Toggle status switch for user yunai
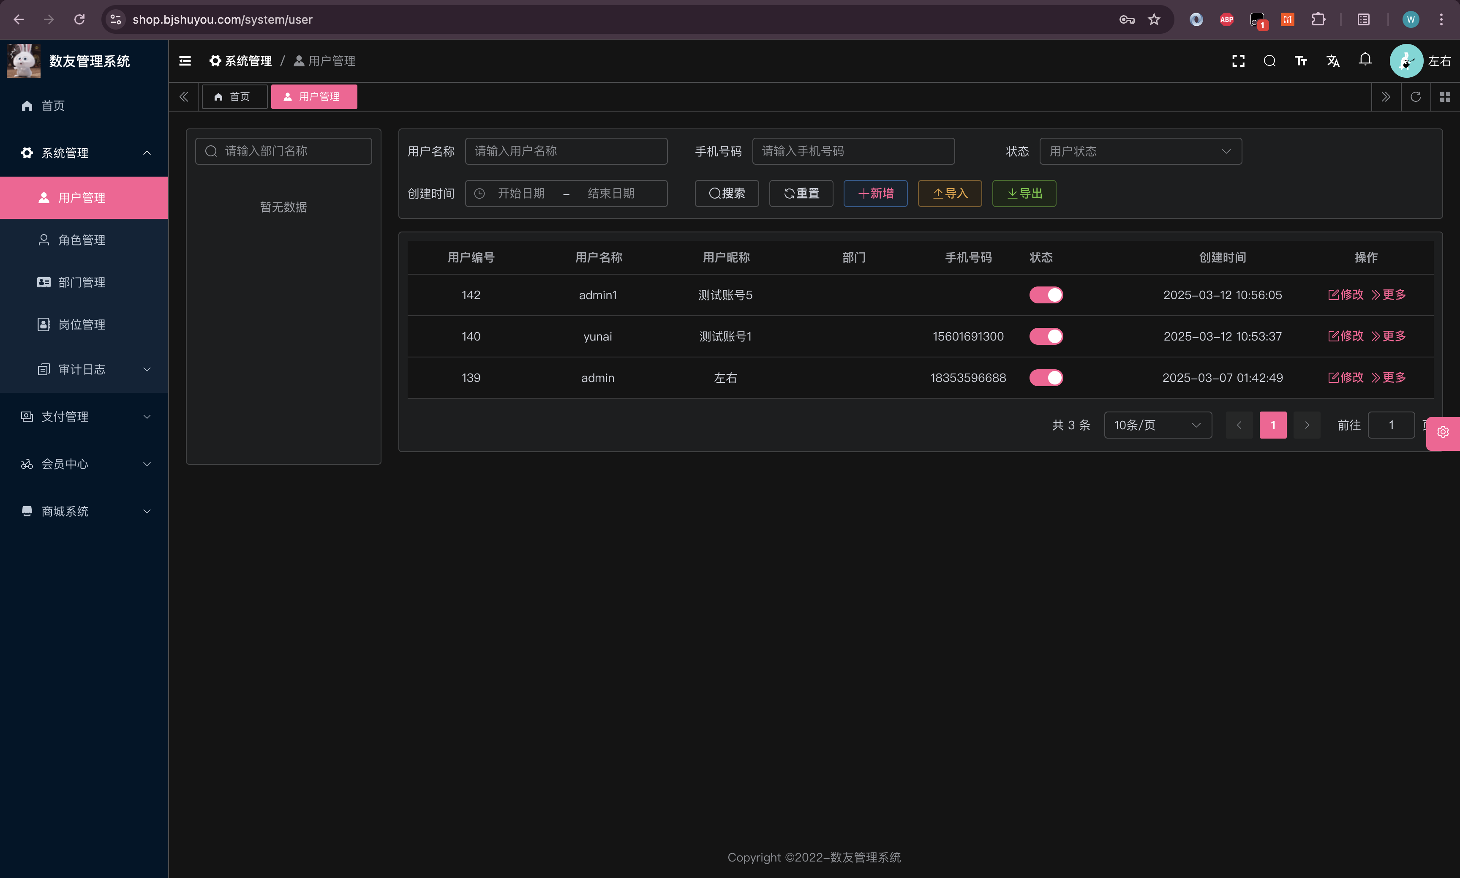This screenshot has height=878, width=1460. point(1046,336)
